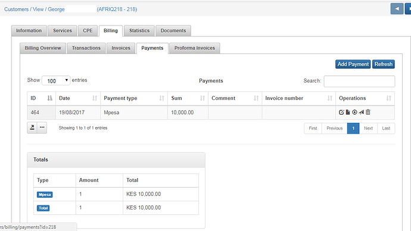Open the three-dots options button below the table
Image resolution: width=411 pixels, height=231 pixels.
pos(42,128)
